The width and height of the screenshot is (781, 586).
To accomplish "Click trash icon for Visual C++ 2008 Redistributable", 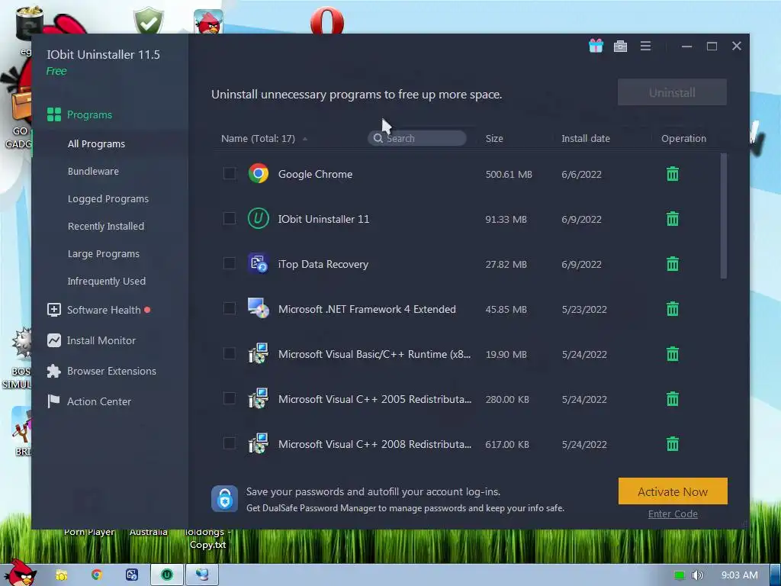I will click(x=673, y=443).
